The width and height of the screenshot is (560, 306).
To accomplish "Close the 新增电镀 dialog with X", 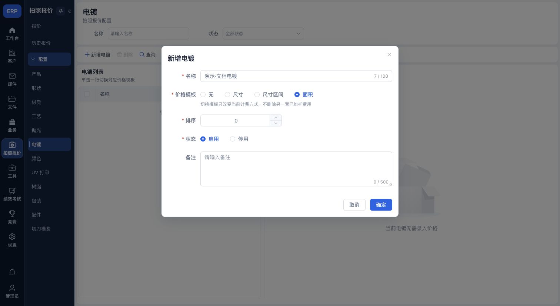I will [x=389, y=55].
